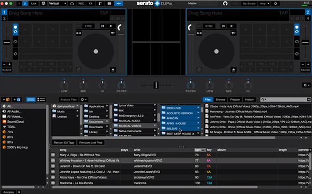
Task: Expand the Downloads folder arrow
Action: (107, 127)
